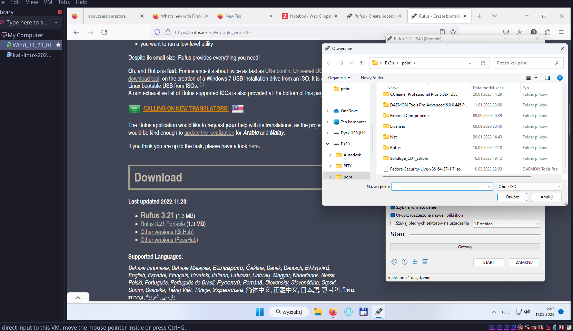Enable 'Szukaj błędnych sektorów na urządzeniu' checkbox

(393, 223)
